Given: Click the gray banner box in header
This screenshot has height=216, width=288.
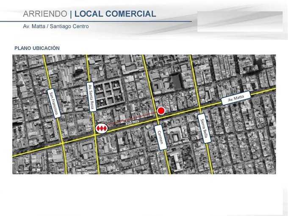Looking at the screenshot, I should tap(240, 21).
